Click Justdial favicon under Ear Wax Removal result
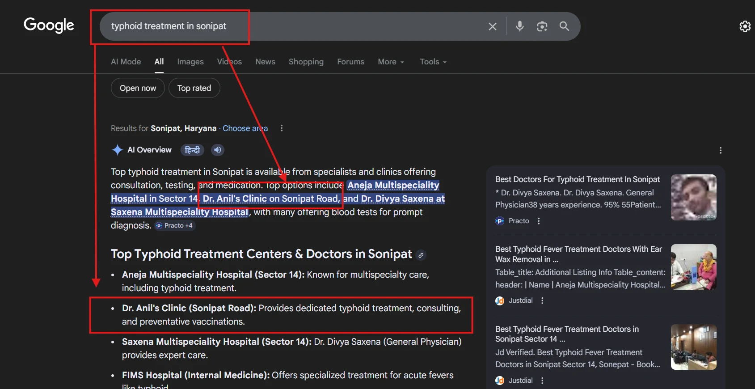 pos(500,300)
